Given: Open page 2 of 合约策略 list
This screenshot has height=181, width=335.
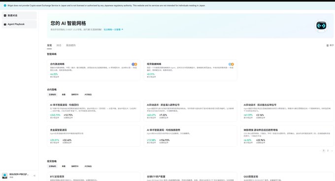Looking at the screenshot, I should (x=328, y=151).
